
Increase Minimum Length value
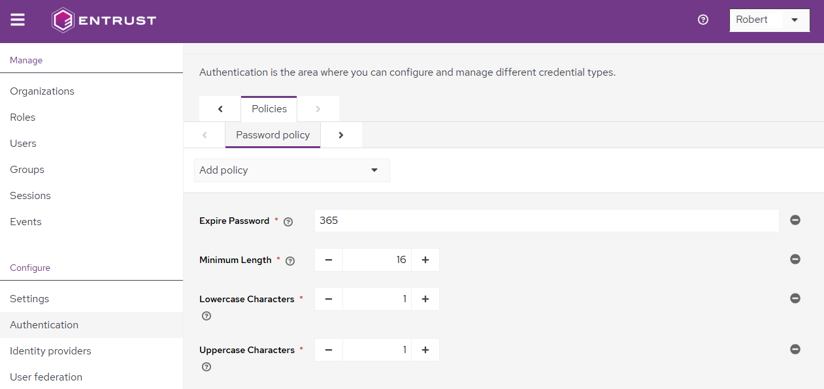tap(425, 260)
